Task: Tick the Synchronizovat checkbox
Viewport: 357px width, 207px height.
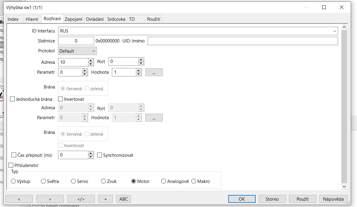Action: 100,155
